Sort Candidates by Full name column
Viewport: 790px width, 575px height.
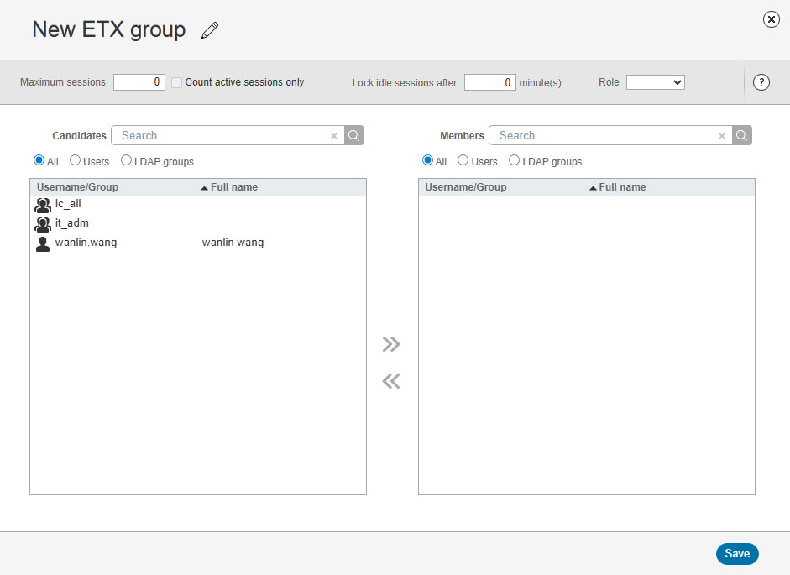point(233,187)
